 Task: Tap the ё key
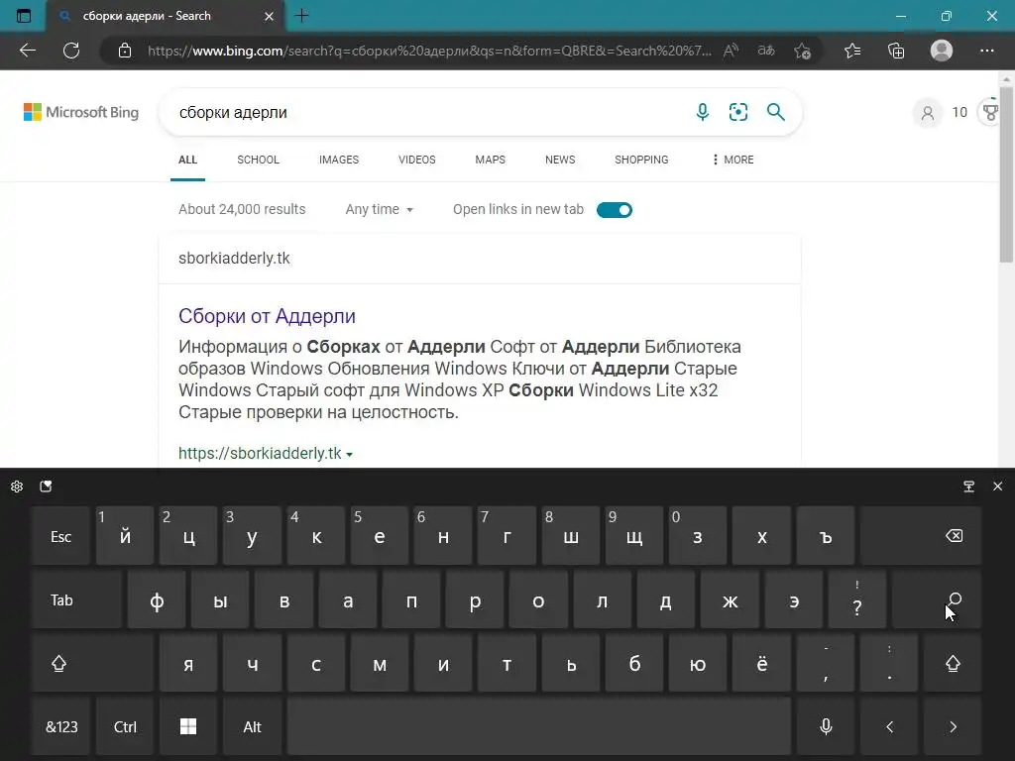(762, 664)
